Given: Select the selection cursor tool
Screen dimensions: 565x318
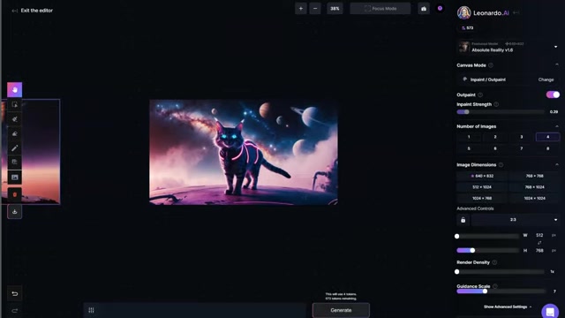Looking at the screenshot, I should pos(14,104).
